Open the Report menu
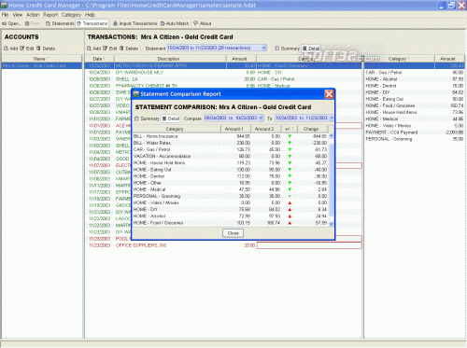 (x=50, y=15)
